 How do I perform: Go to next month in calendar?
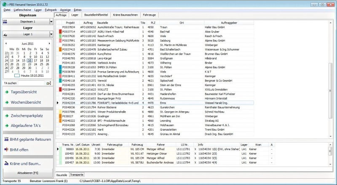coord(49,43)
